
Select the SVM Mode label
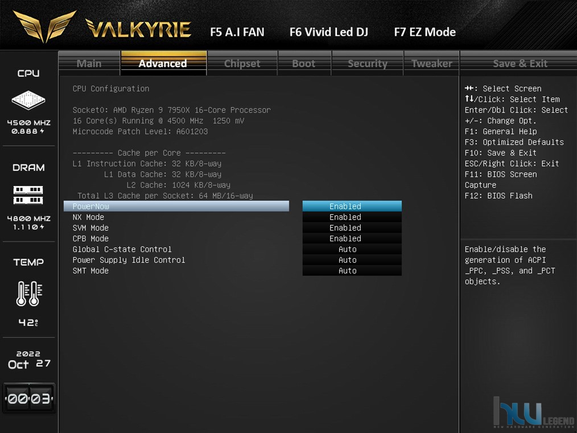click(90, 228)
